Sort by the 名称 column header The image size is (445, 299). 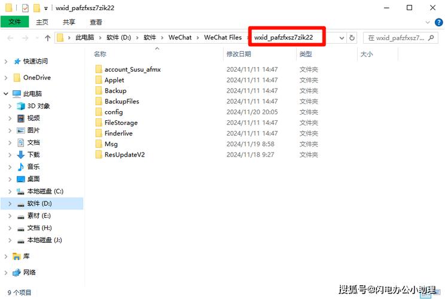[x=100, y=54]
